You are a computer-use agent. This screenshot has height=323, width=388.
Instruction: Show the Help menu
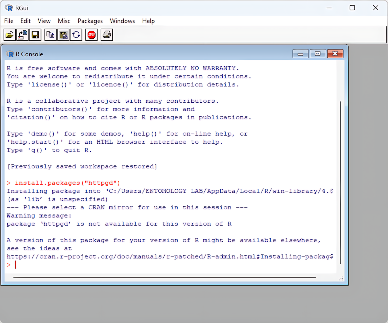tap(148, 21)
